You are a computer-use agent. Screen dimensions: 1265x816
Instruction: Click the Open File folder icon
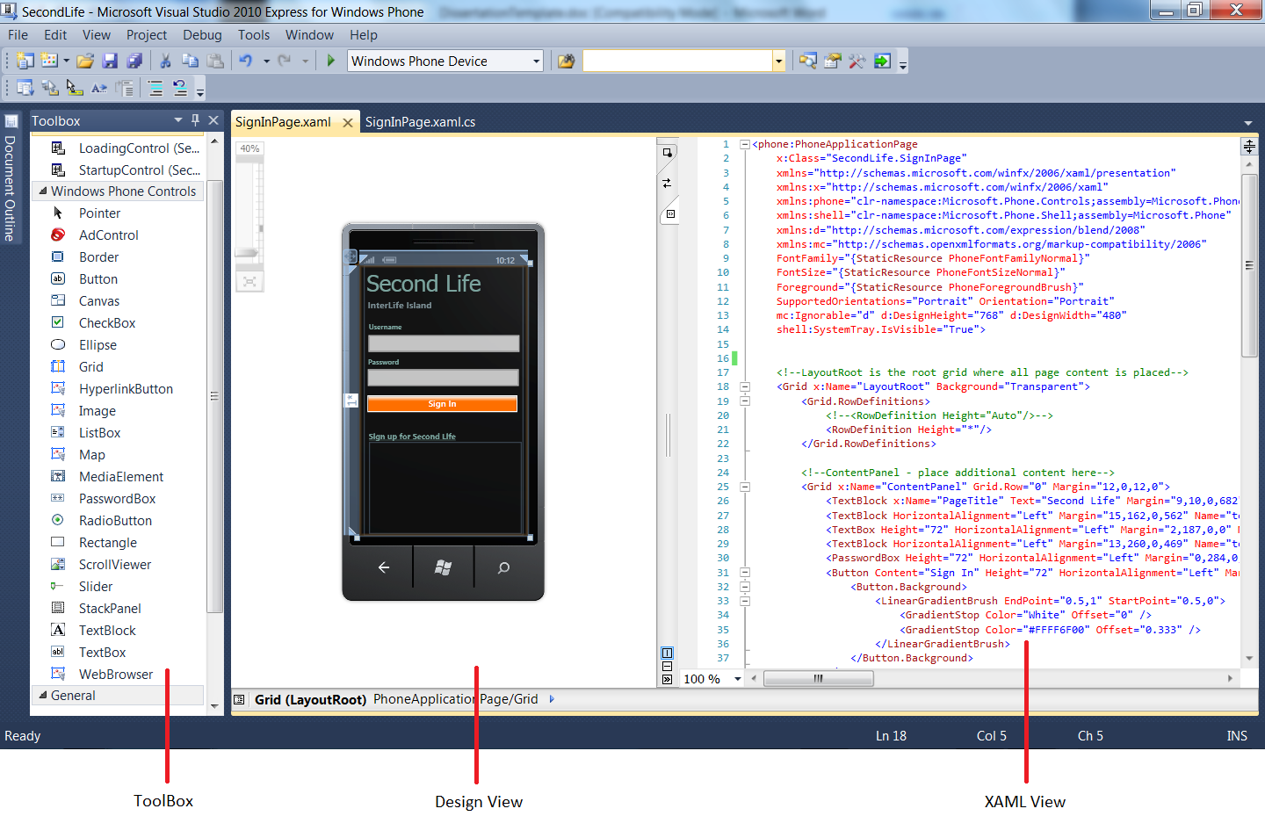(x=85, y=61)
